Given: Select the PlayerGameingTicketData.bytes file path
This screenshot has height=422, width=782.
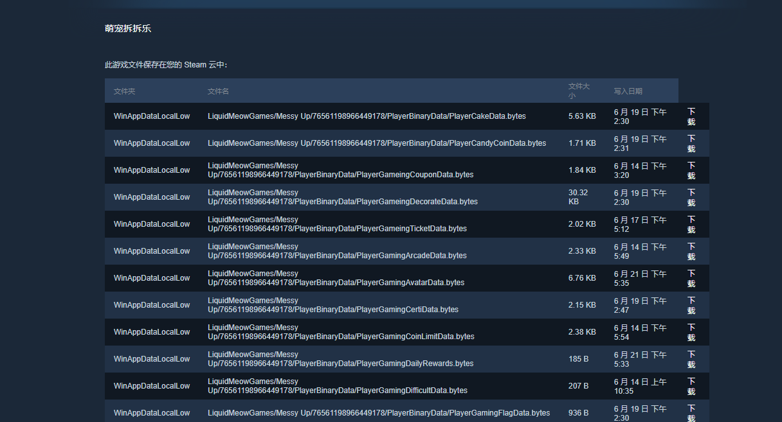Looking at the screenshot, I should 338,224.
